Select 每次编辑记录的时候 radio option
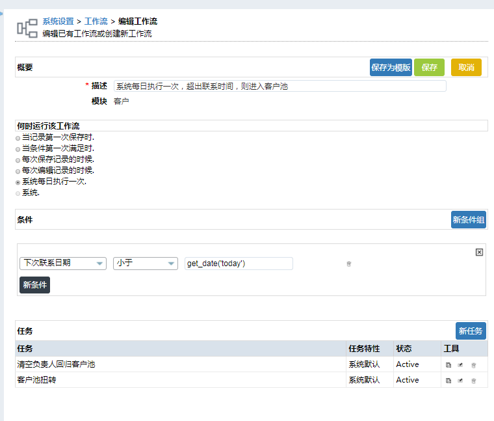This screenshot has height=421, width=494. tap(18, 171)
